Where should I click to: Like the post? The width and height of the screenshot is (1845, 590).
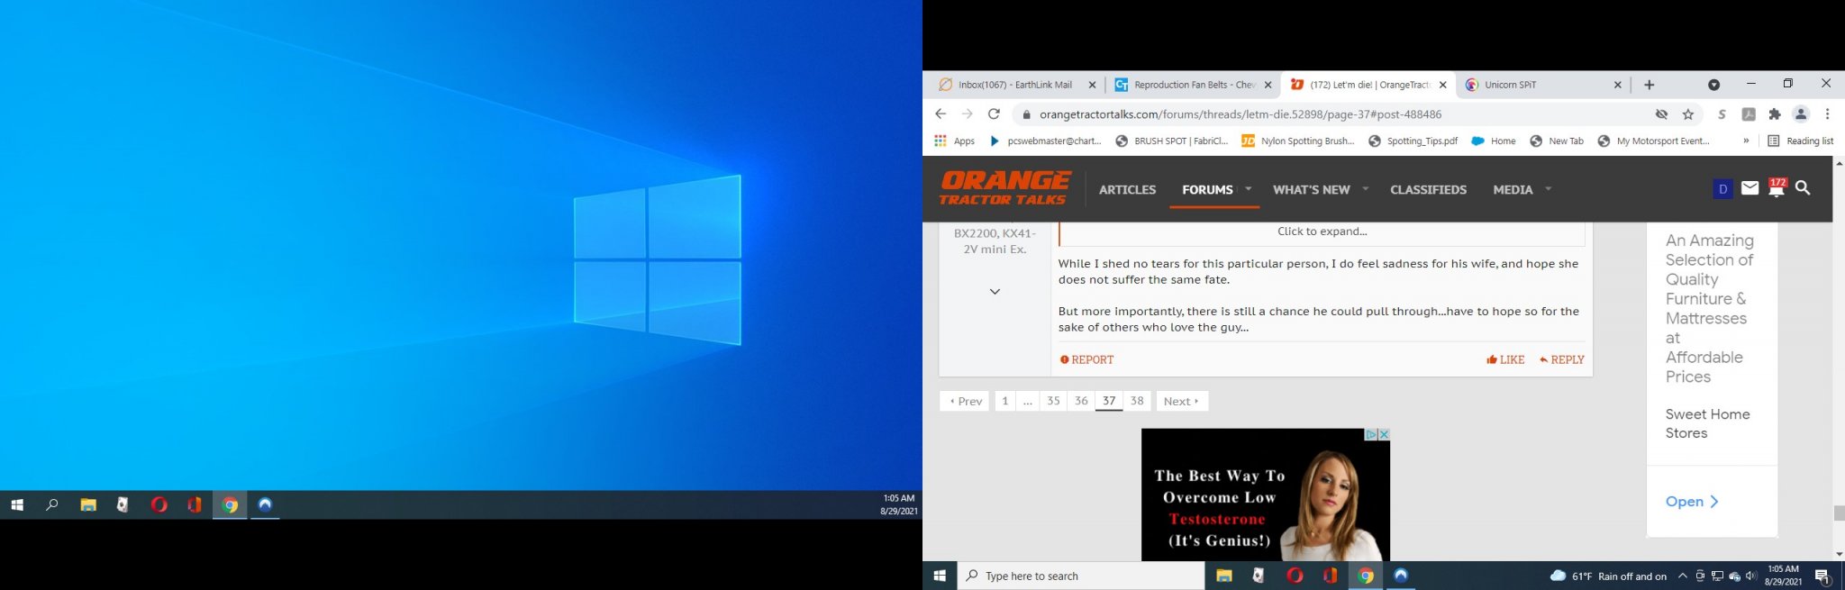(1505, 359)
